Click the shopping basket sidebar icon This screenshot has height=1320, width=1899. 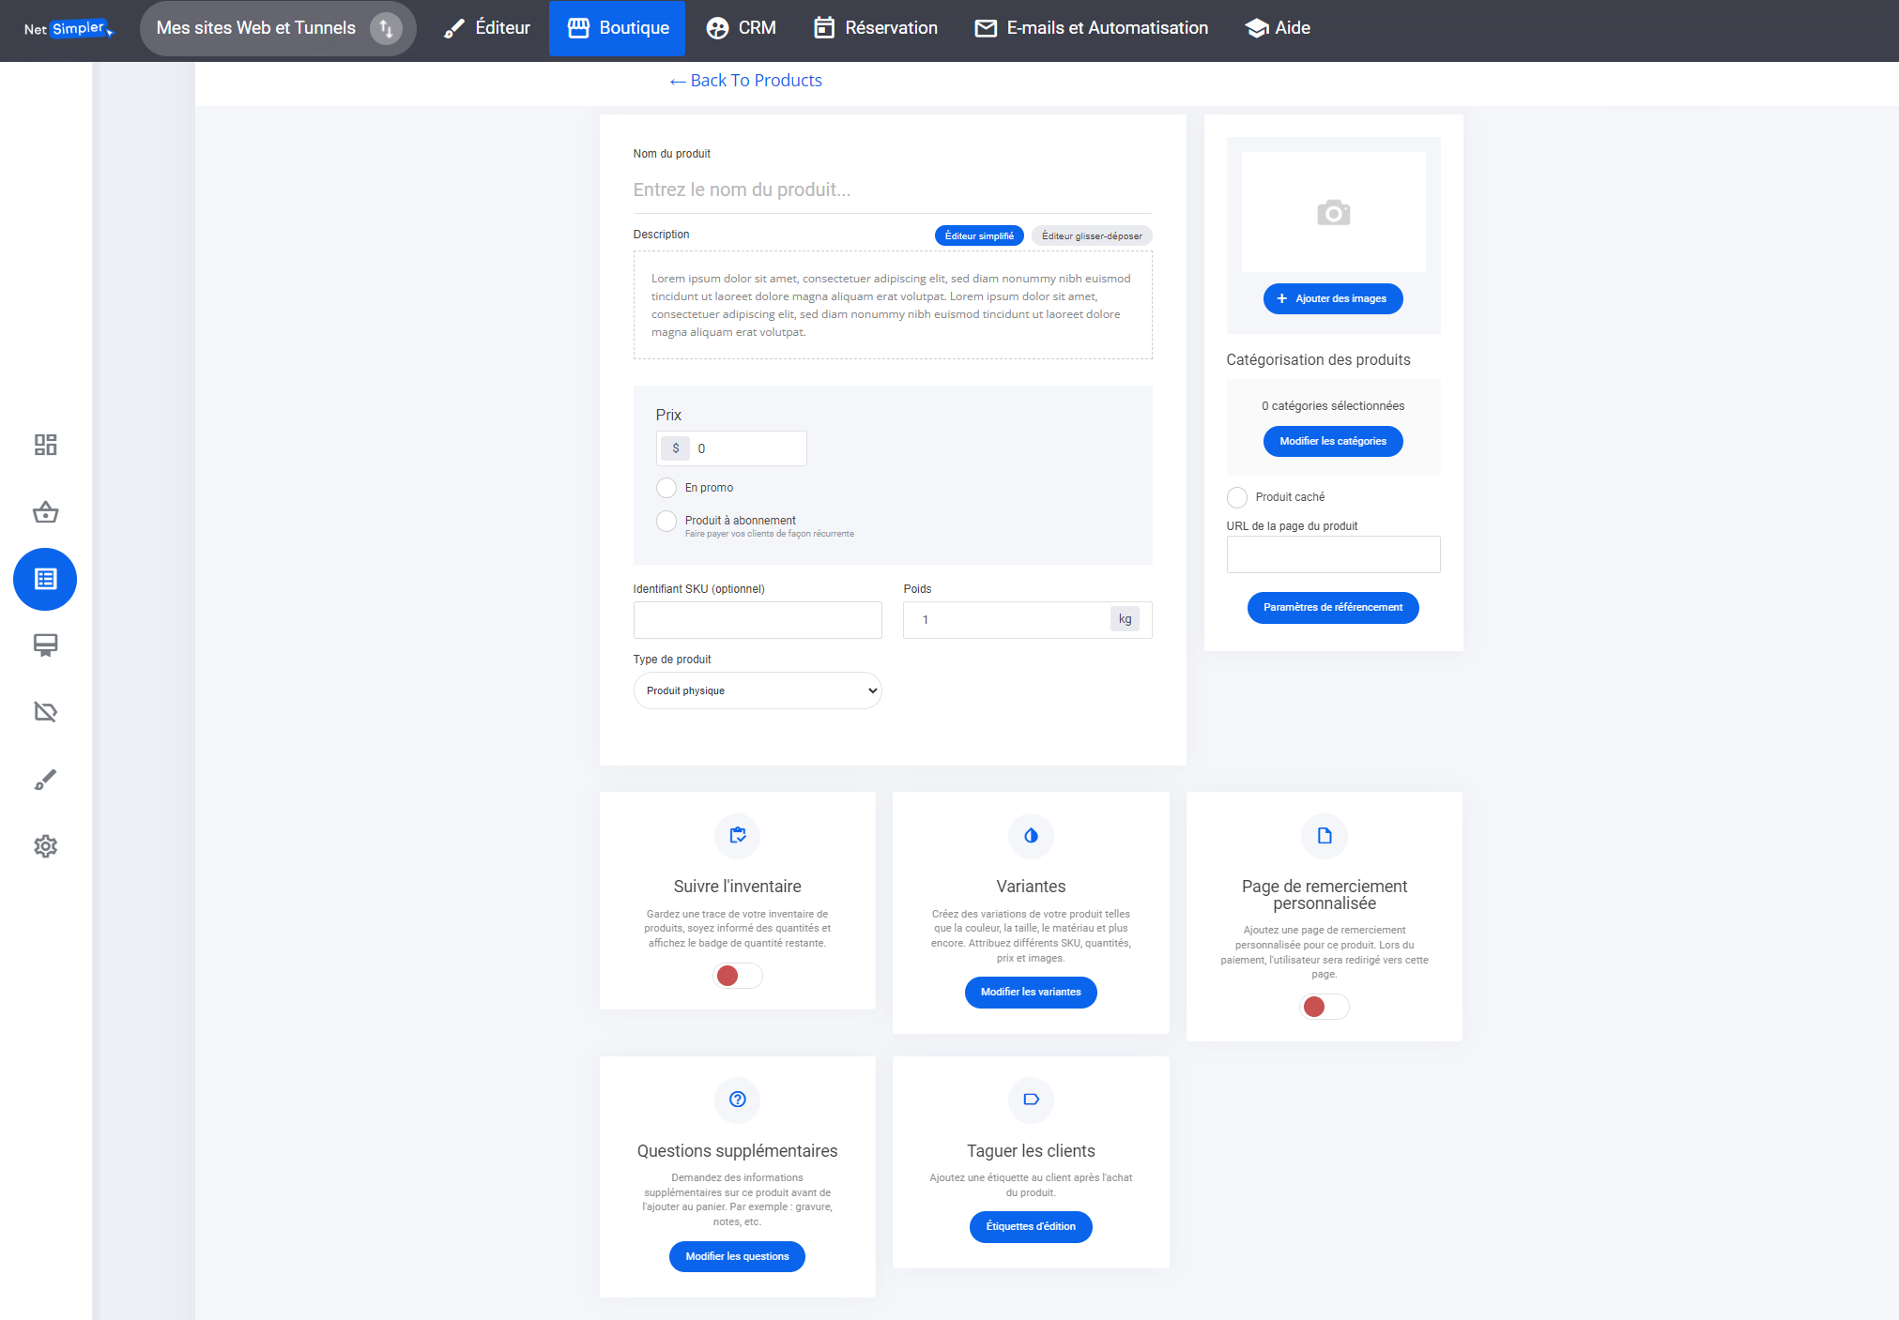[45, 512]
